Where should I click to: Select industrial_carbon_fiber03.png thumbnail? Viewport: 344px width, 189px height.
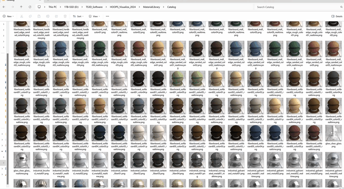tap(158, 160)
